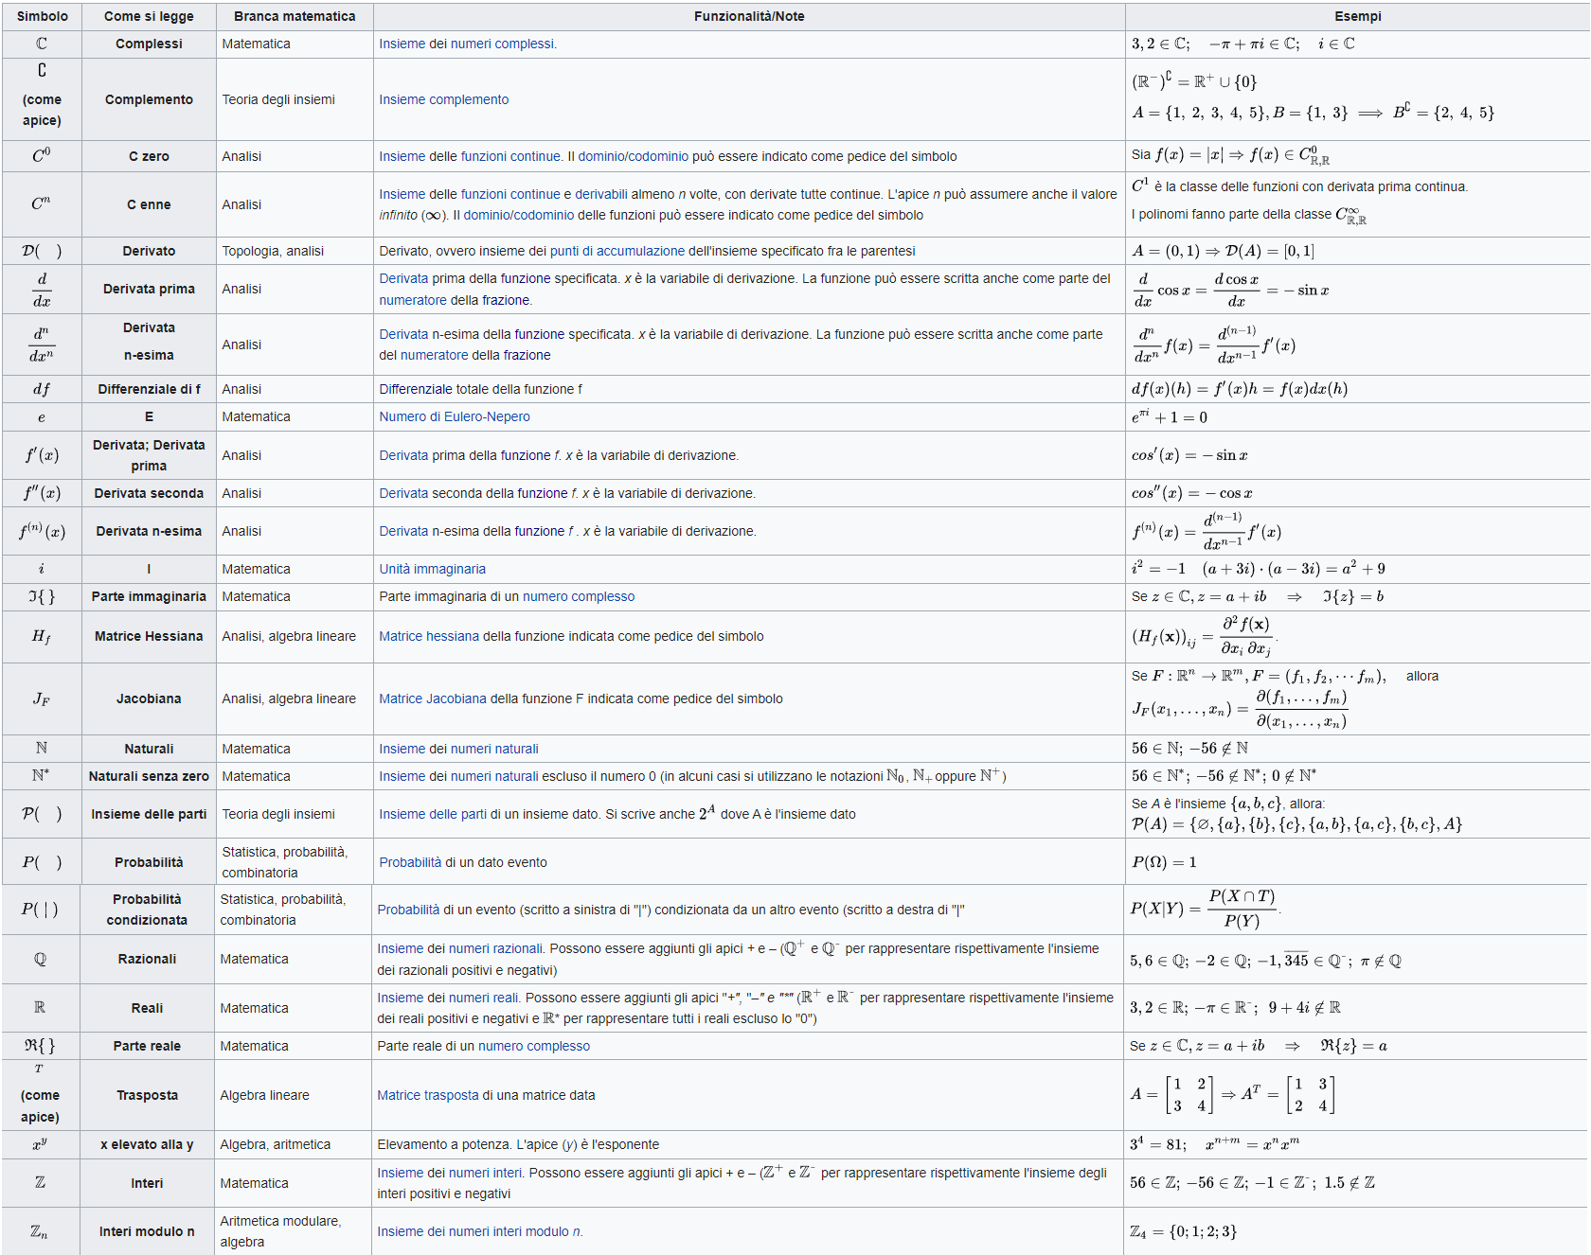Open the 'numeri interi' link in Interi row
Image resolution: width=1591 pixels, height=1255 pixels.
tap(485, 1173)
